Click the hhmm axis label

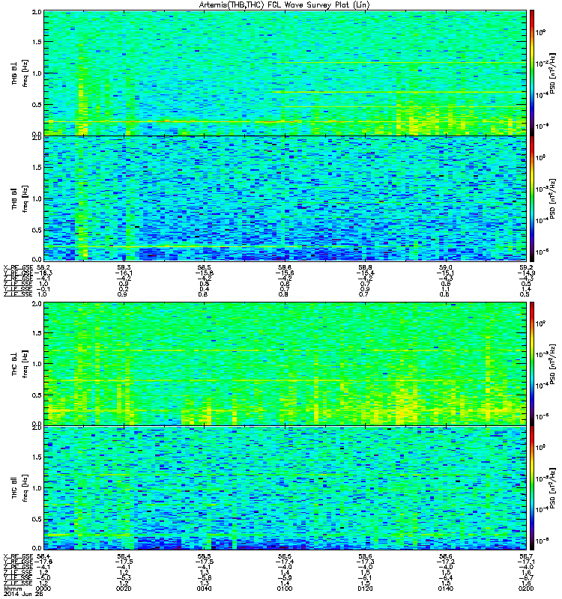click(x=11, y=589)
